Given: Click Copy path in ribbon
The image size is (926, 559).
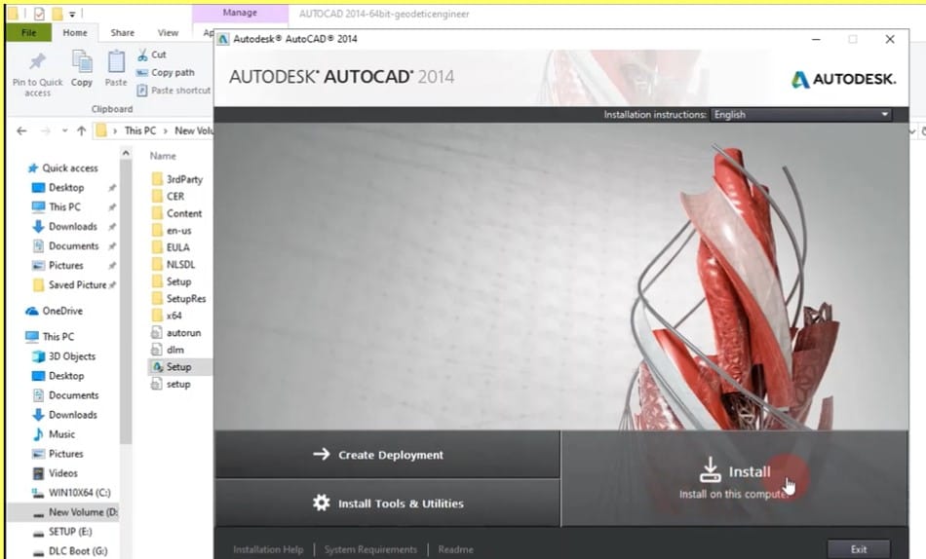Looking at the screenshot, I should pos(166,73).
